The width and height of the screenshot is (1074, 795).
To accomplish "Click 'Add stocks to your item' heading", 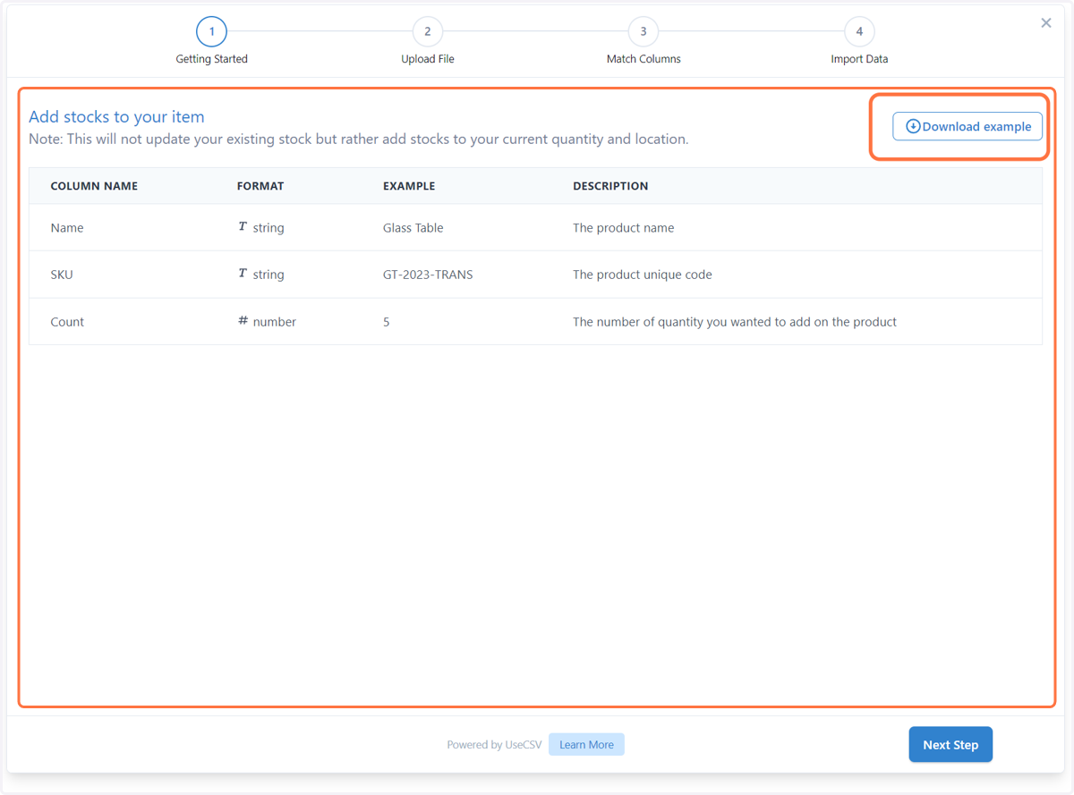I will (116, 116).
